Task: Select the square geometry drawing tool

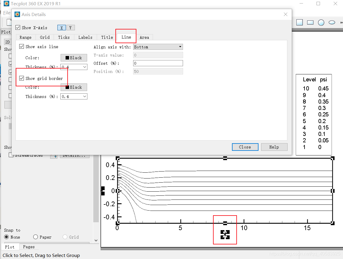Action: click(300, 22)
